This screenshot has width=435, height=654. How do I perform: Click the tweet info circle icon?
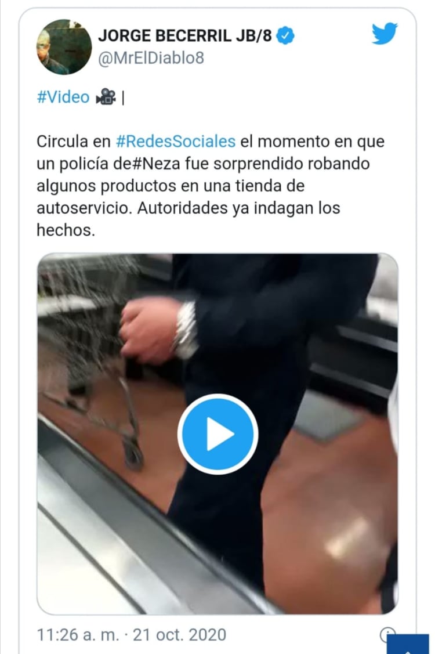(387, 634)
